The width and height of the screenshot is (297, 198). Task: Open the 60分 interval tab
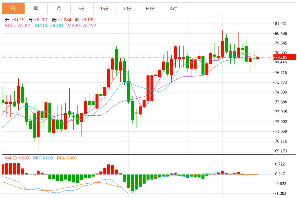click(150, 8)
